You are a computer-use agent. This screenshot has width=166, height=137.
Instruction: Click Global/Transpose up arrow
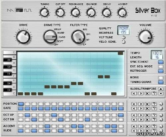click(x=161, y=89)
